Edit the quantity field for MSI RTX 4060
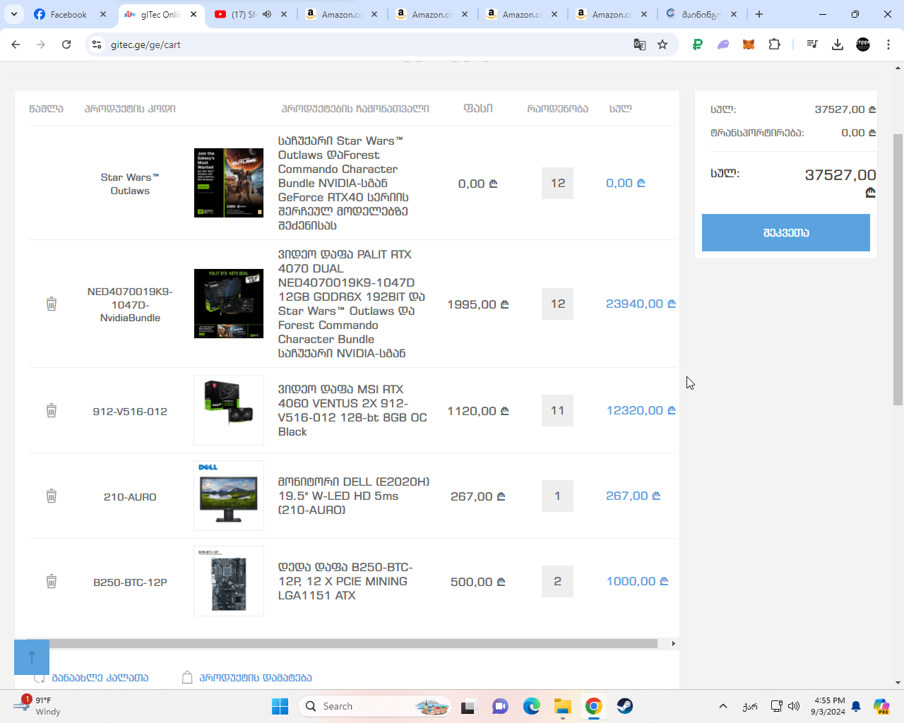This screenshot has width=904, height=723. (x=557, y=411)
